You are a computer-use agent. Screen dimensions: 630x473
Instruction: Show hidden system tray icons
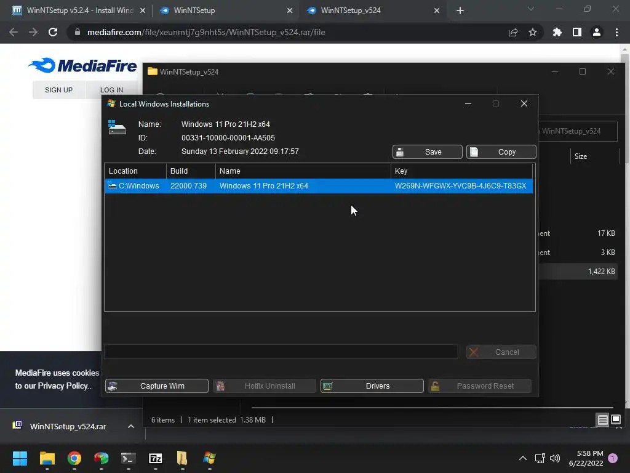523,458
